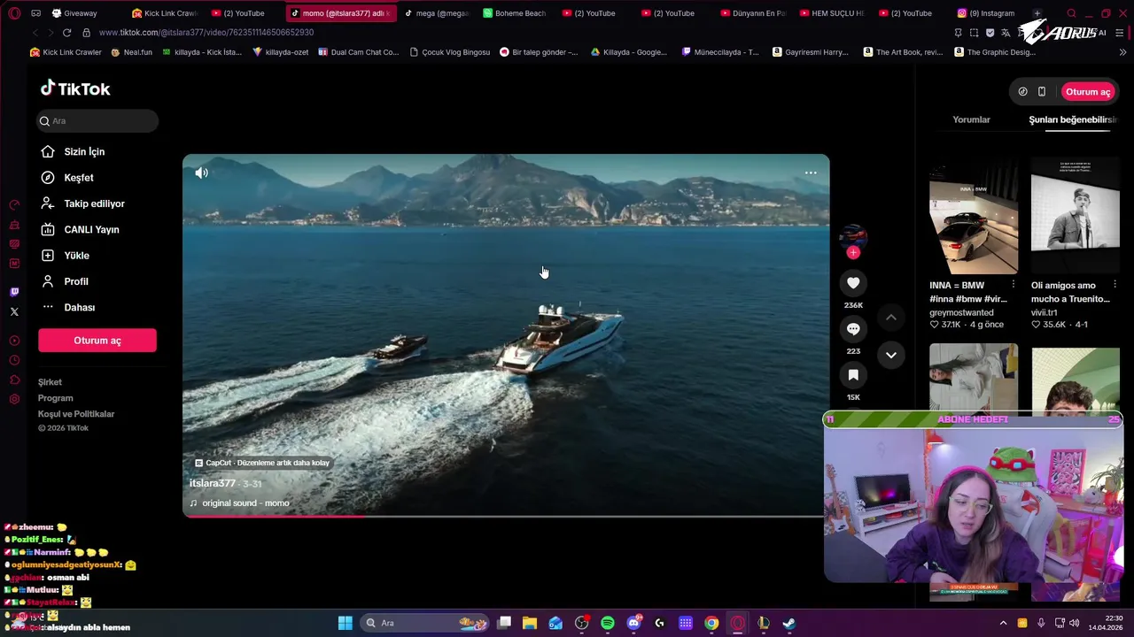Viewport: 1134px width, 637px height.
Task: Open the Windows Start button
Action: (x=345, y=623)
